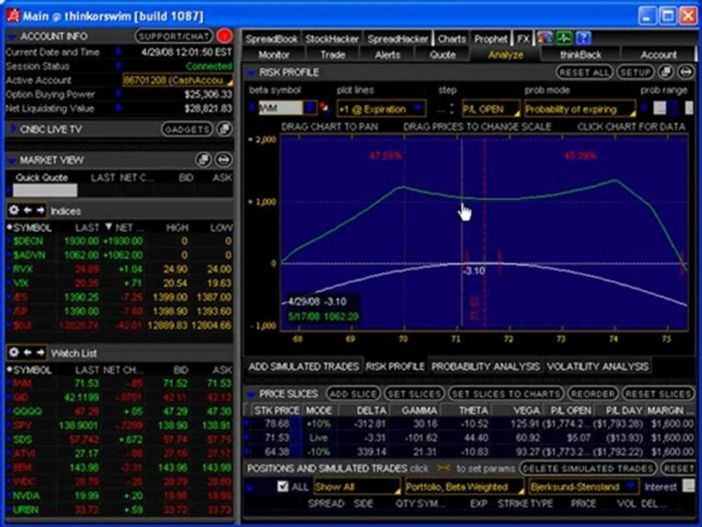
Task: Click the Quick Quote input box
Action: [x=45, y=190]
